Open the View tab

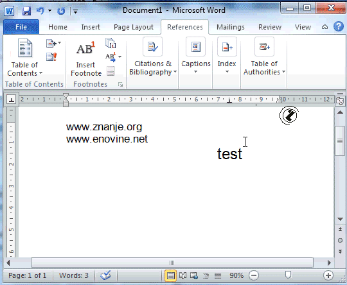pos(303,27)
